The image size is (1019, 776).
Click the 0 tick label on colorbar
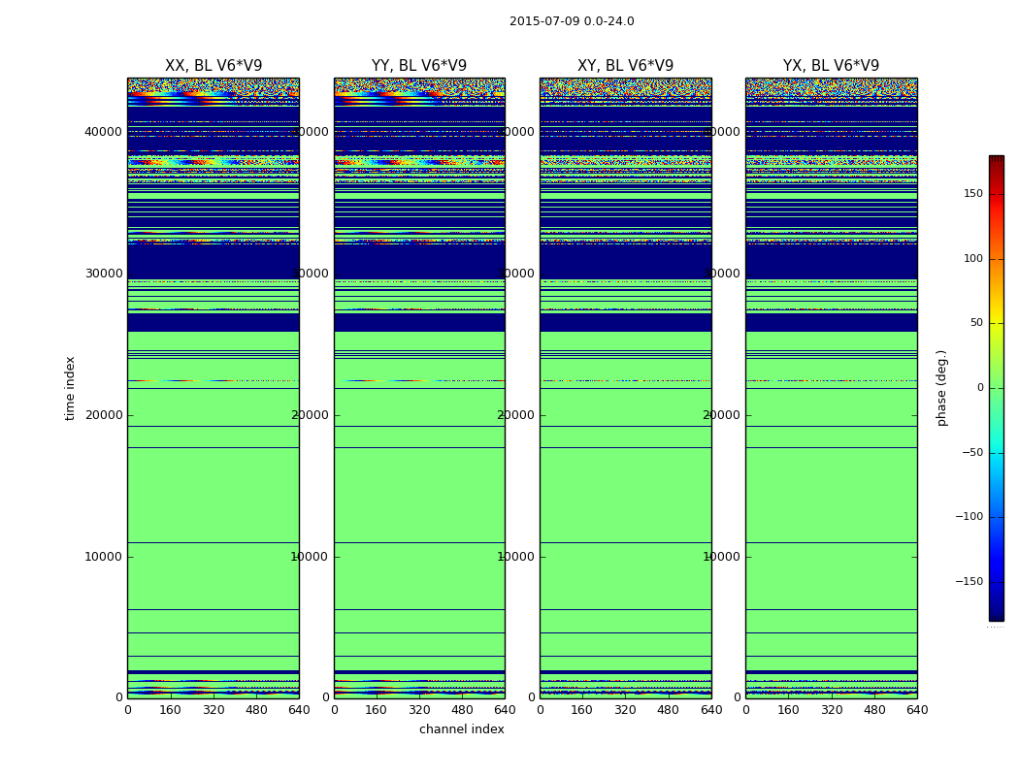tap(979, 388)
